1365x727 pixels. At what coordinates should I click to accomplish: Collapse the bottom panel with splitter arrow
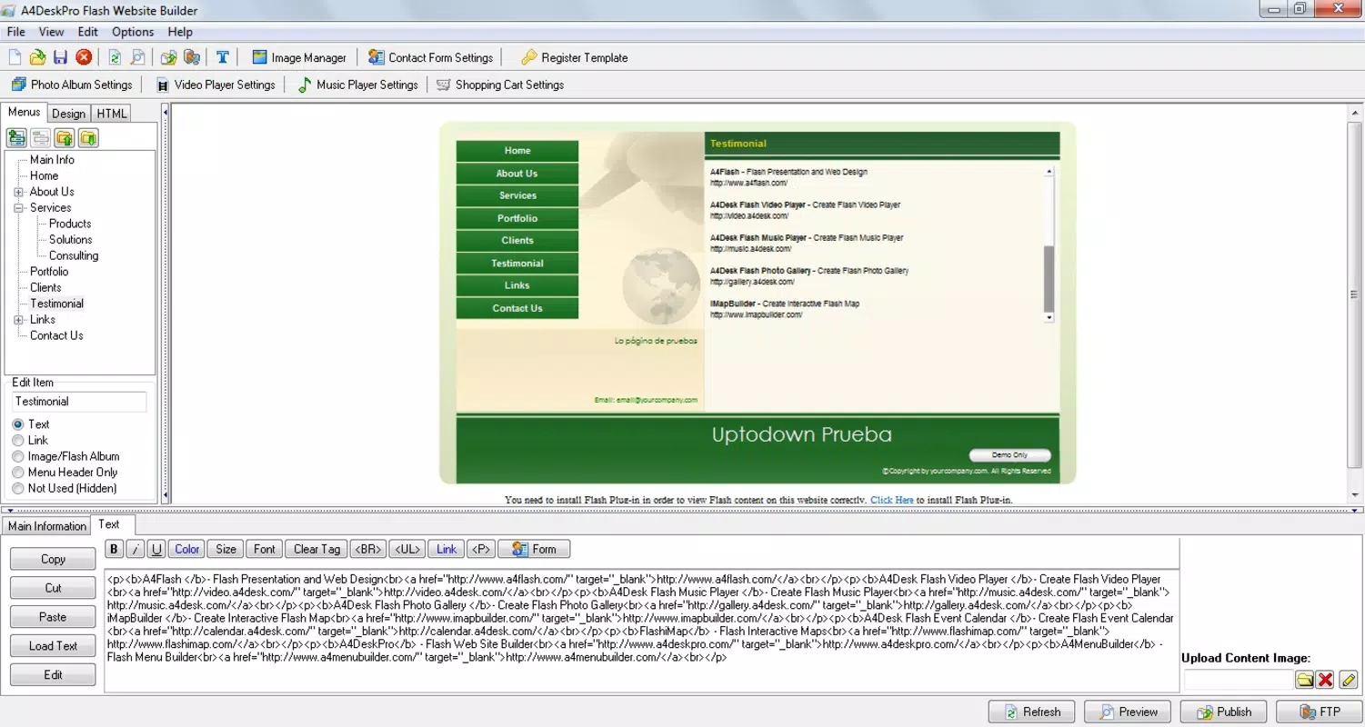point(9,511)
